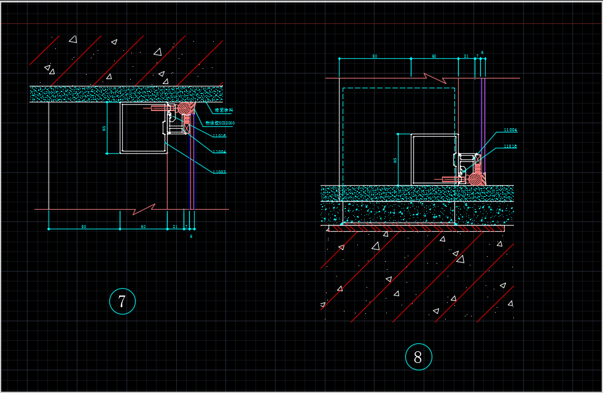Select the 11004 part label in detail 7
The width and height of the screenshot is (603, 393).
point(219,152)
